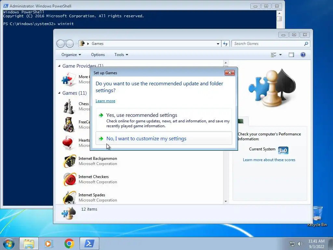
Task: Click the Back navigation button
Action: [x=60, y=44]
